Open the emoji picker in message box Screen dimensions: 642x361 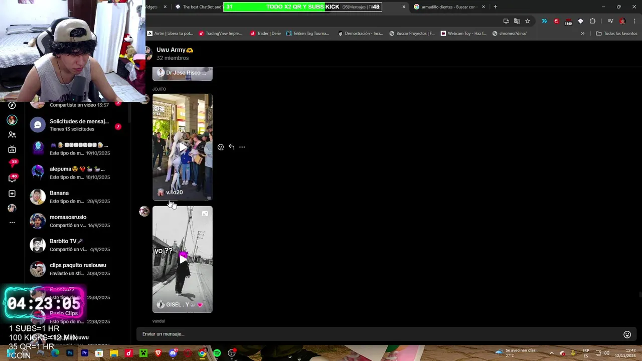[x=627, y=334]
